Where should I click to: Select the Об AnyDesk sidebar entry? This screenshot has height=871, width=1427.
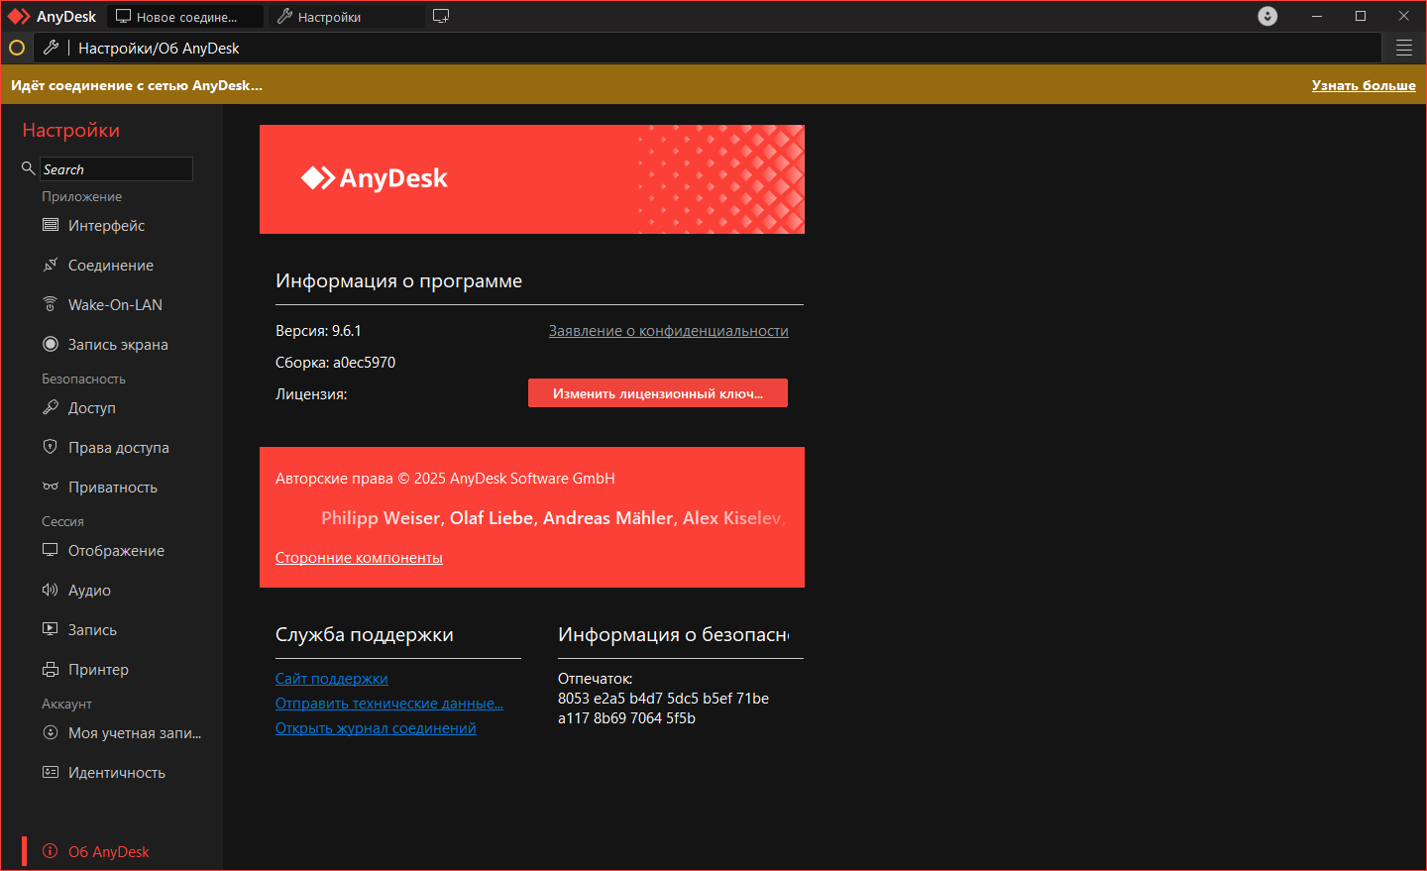pyautogui.click(x=108, y=852)
